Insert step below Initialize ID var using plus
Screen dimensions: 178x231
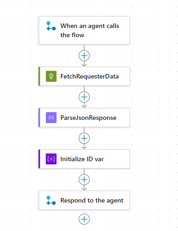[x=84, y=180]
